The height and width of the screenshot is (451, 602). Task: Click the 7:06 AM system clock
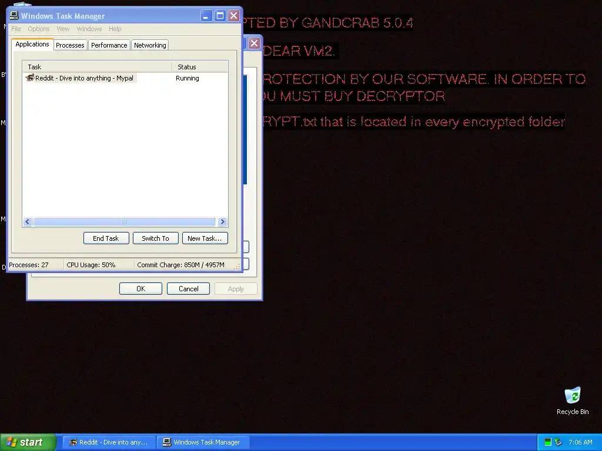[580, 442]
